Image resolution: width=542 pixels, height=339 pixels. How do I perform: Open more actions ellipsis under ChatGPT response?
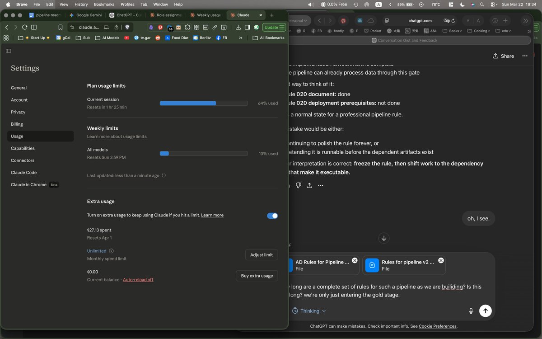(321, 185)
